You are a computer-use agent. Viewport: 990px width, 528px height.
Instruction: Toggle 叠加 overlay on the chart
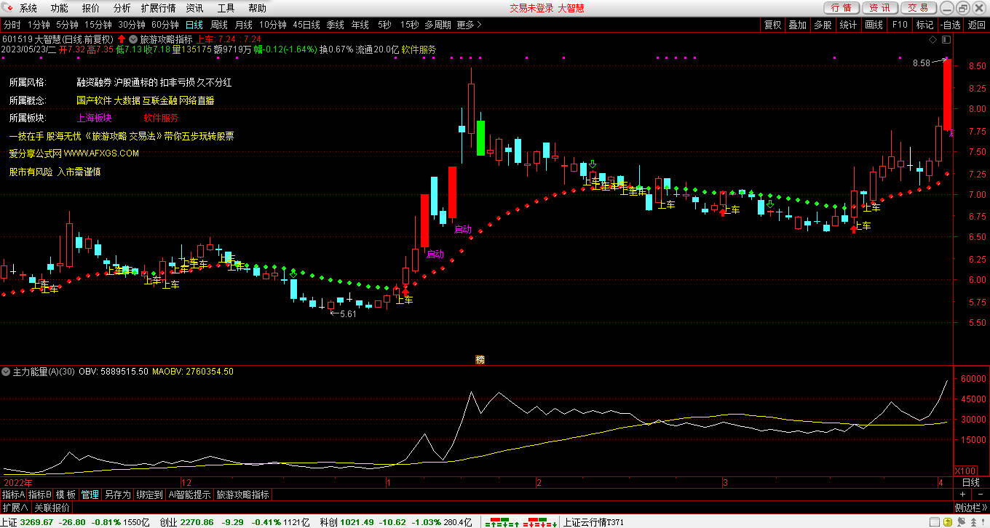point(798,25)
